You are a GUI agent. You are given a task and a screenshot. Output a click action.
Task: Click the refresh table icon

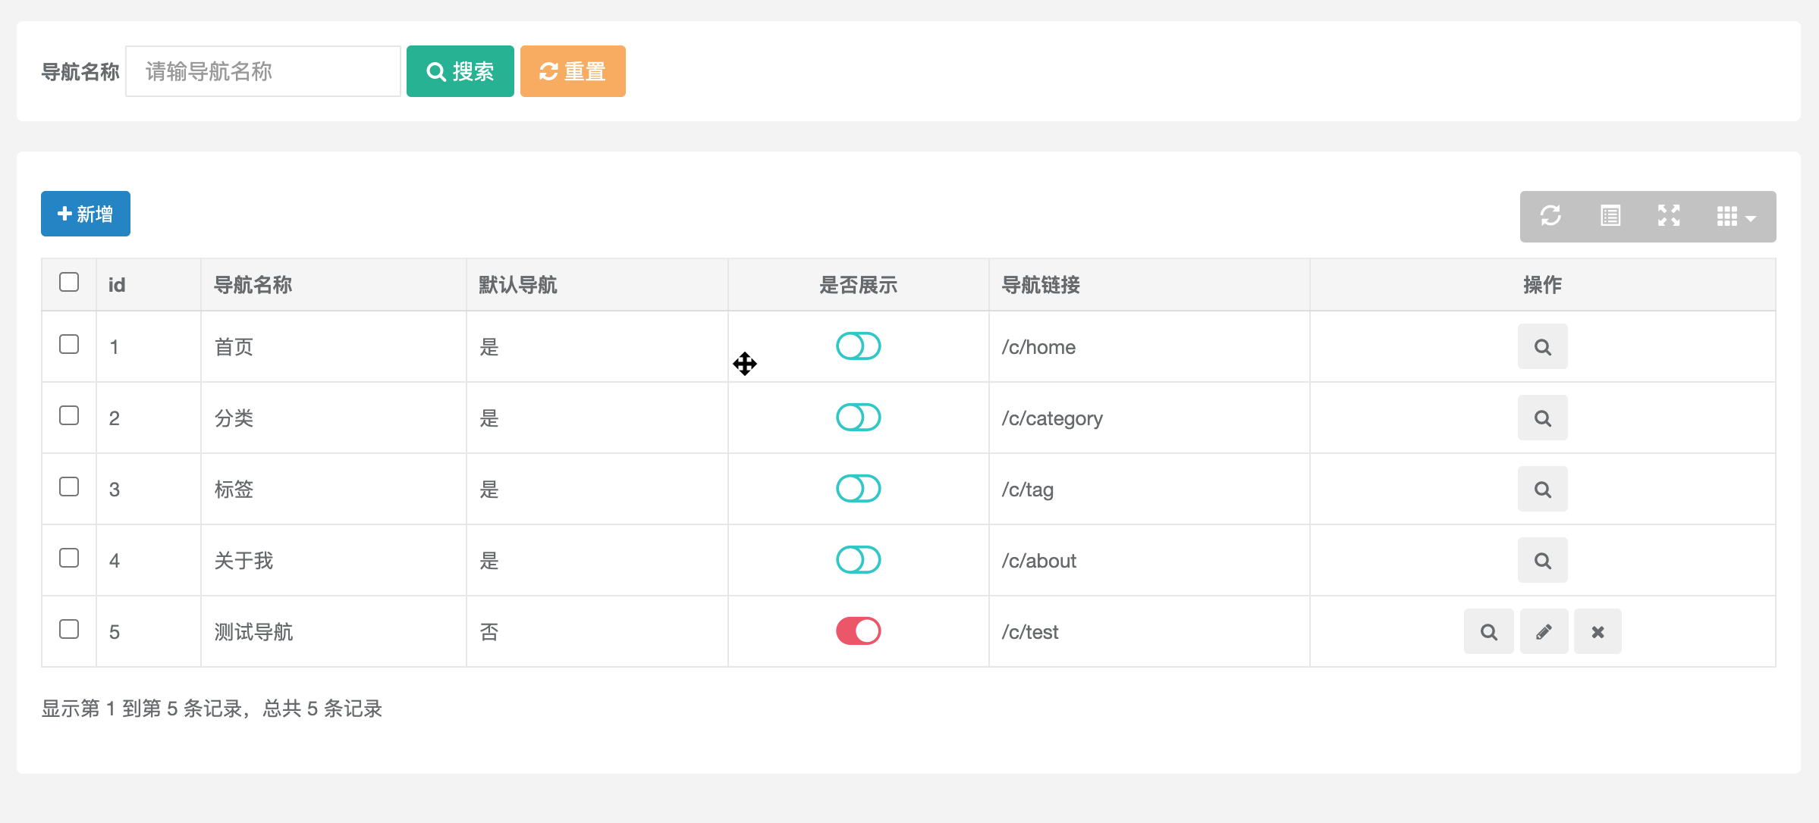coord(1550,216)
